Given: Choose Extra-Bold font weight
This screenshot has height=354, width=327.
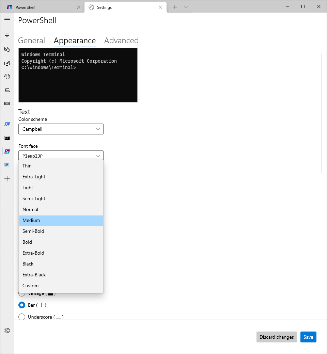Looking at the screenshot, I should (x=61, y=253).
